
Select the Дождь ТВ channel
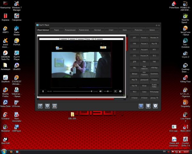click(154, 98)
